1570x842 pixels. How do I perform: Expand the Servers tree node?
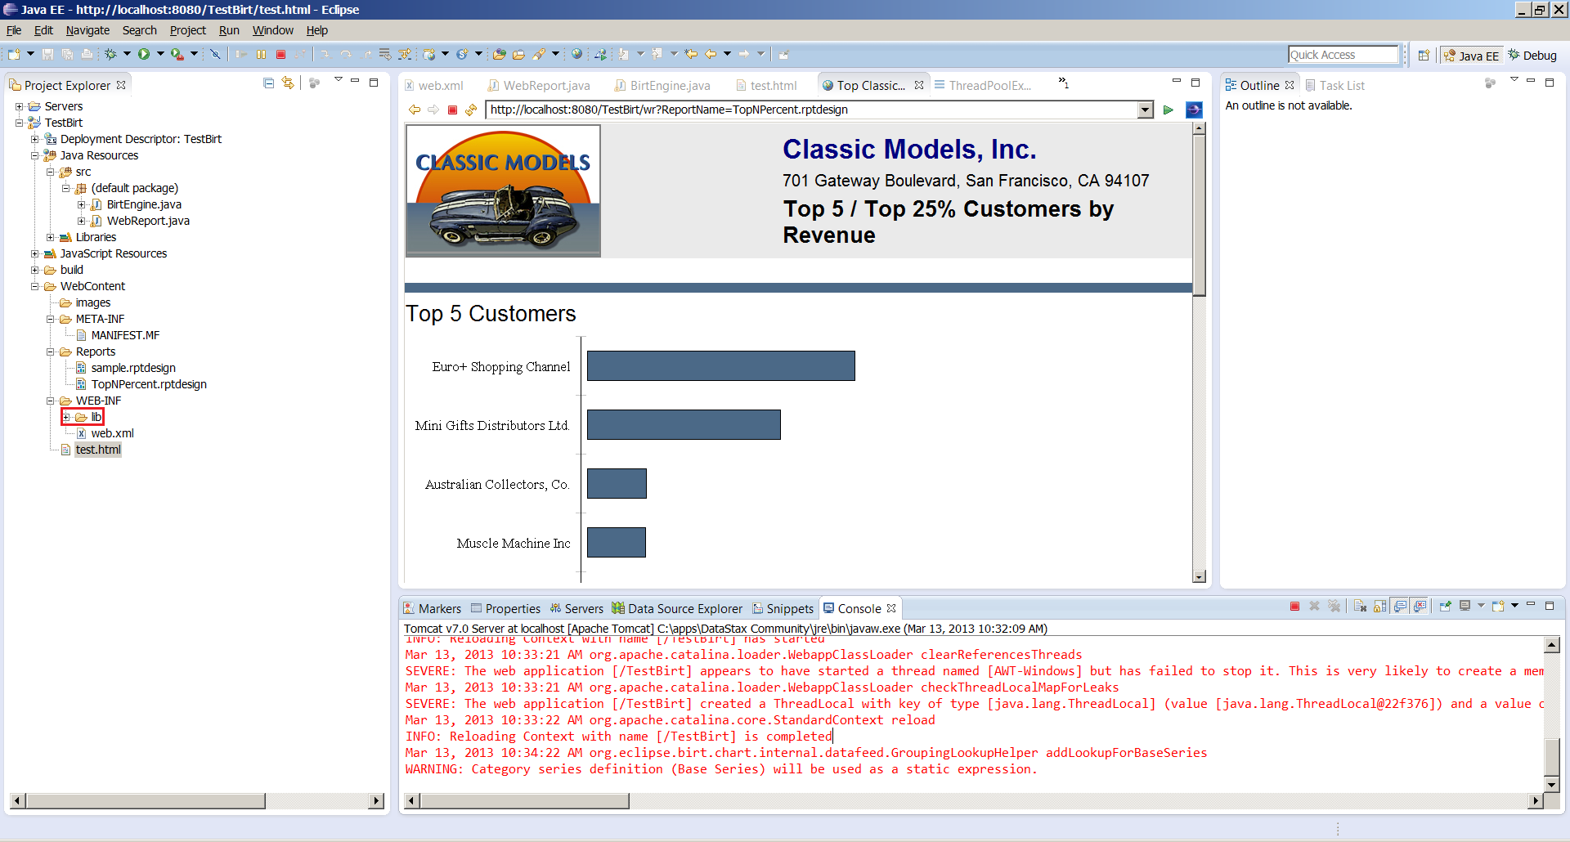[x=19, y=106]
